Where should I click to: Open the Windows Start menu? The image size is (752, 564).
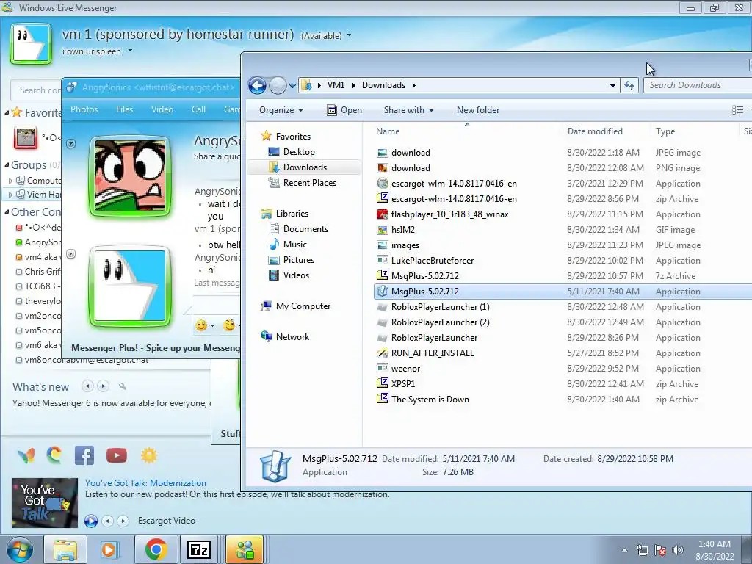click(19, 549)
